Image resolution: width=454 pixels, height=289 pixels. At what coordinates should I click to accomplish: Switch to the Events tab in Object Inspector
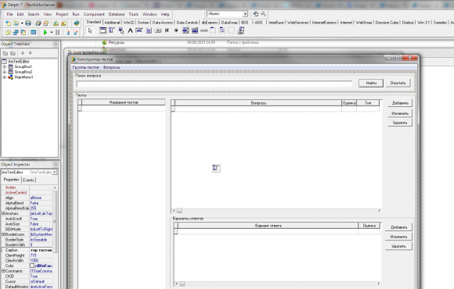pyautogui.click(x=28, y=180)
